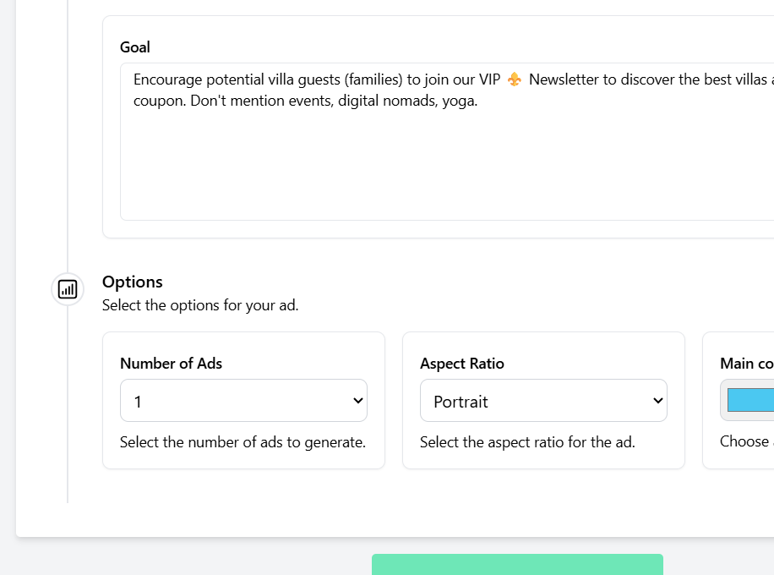Expand the Aspect Ratio Portrait dropdown
The image size is (774, 575).
pyautogui.click(x=543, y=401)
